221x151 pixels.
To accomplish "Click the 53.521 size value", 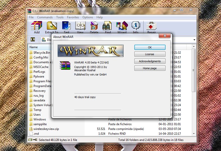I will [101, 129].
